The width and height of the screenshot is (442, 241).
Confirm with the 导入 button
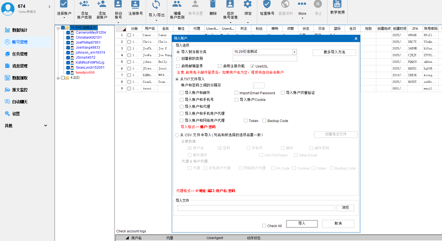pos(302,223)
